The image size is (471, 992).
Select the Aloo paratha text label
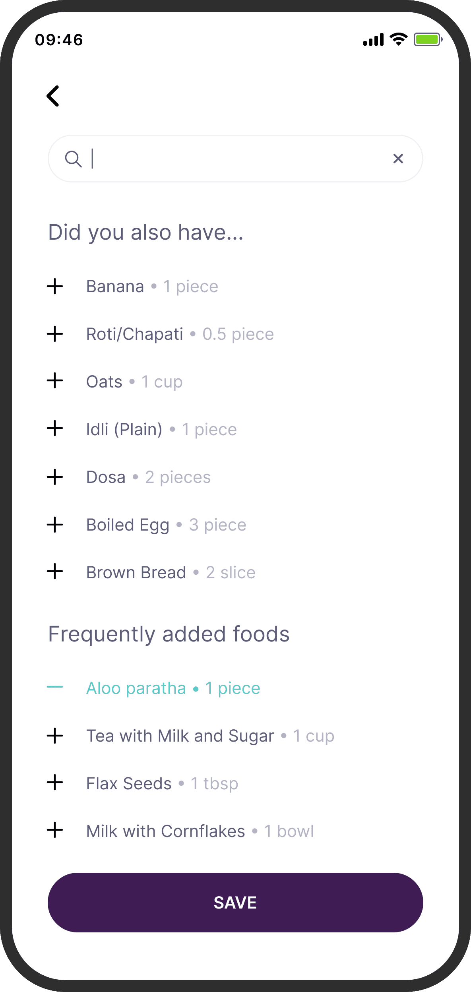(136, 688)
